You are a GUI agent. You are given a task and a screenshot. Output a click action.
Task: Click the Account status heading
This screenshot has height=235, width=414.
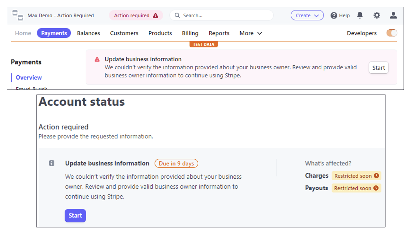point(82,102)
